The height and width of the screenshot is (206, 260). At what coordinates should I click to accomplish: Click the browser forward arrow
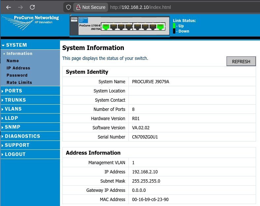coord(20,7)
